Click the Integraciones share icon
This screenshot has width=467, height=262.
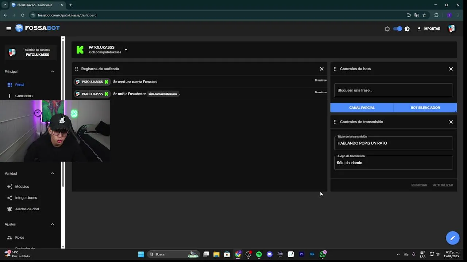pos(9,198)
